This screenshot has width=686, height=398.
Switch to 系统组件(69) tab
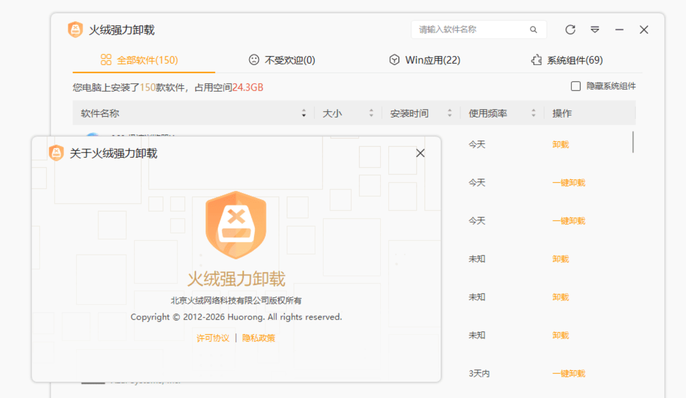click(x=567, y=60)
